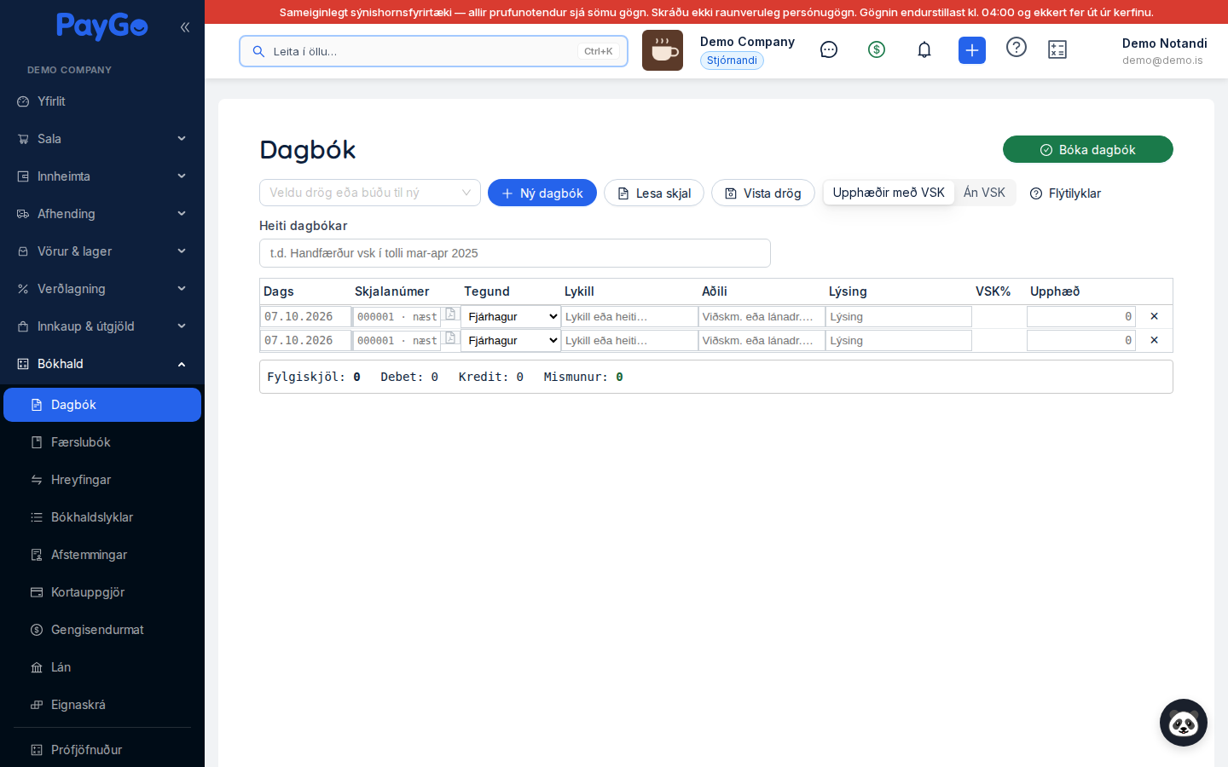Open Kortauppgjör page
This screenshot has width=1228, height=767.
(x=102, y=592)
